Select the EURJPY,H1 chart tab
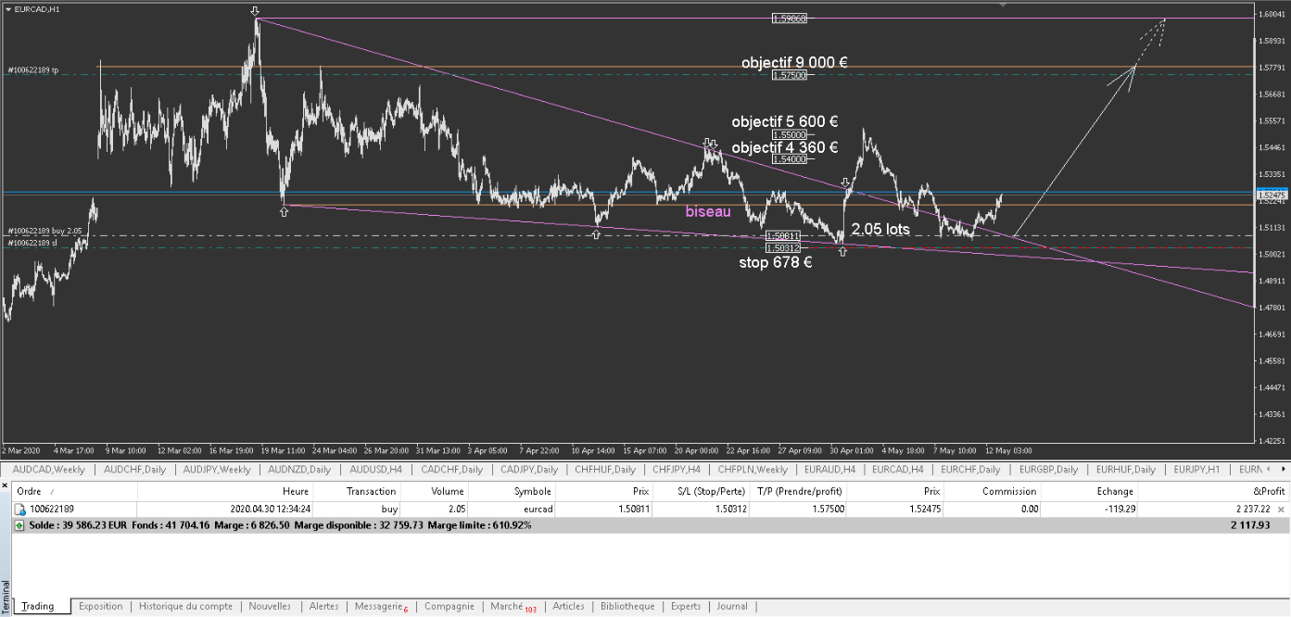This screenshot has width=1291, height=617. pyautogui.click(x=1197, y=469)
